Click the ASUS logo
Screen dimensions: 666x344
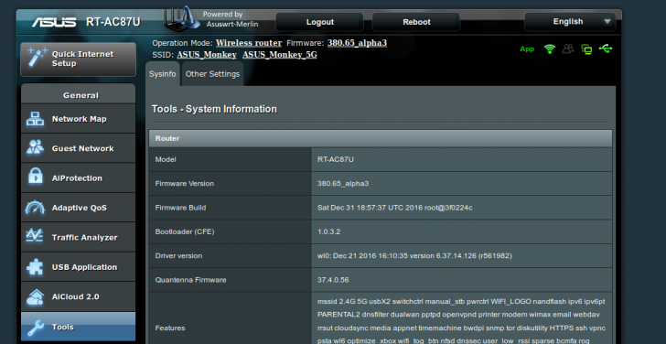(x=53, y=22)
